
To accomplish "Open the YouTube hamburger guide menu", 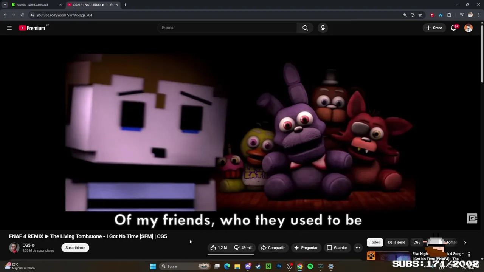I will coord(9,28).
